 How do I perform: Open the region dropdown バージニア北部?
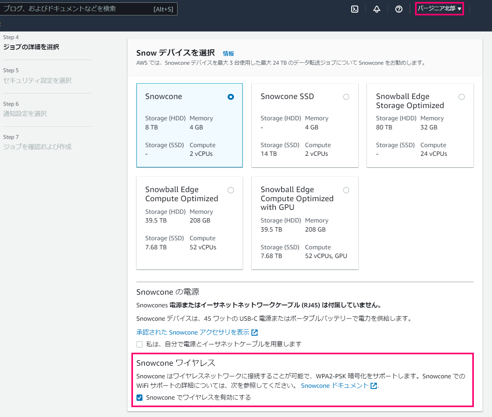pyautogui.click(x=439, y=9)
